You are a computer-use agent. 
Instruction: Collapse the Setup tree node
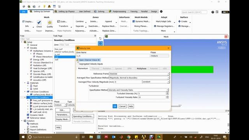[x=22, y=42]
